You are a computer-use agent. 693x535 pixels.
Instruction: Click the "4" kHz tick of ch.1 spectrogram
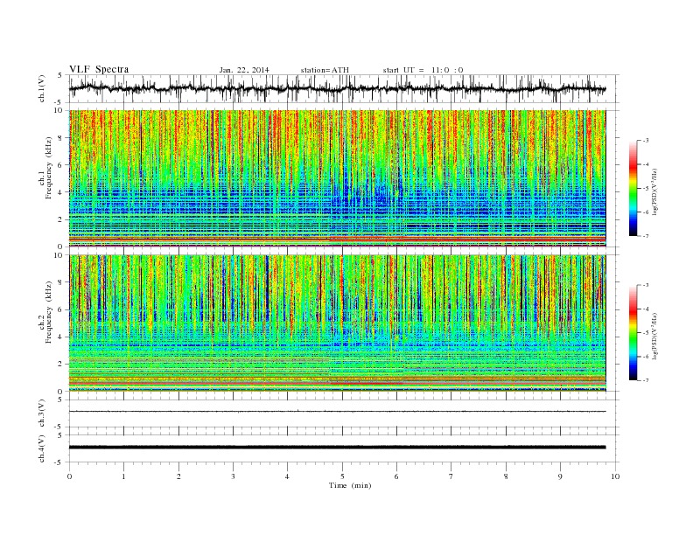coord(60,192)
